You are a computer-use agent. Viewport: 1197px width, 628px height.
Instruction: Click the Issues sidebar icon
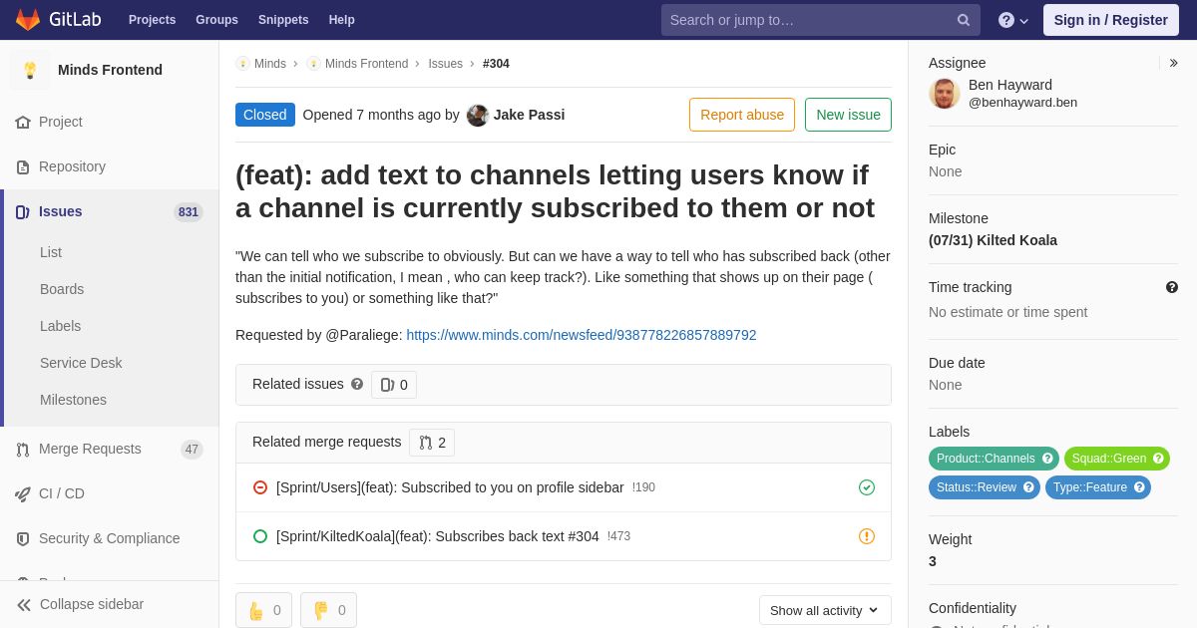pyautogui.click(x=23, y=211)
